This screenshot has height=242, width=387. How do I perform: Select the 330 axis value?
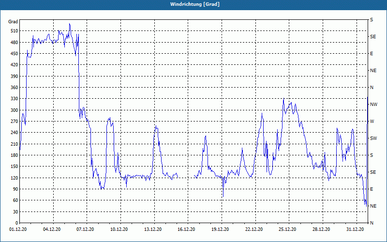(14, 99)
